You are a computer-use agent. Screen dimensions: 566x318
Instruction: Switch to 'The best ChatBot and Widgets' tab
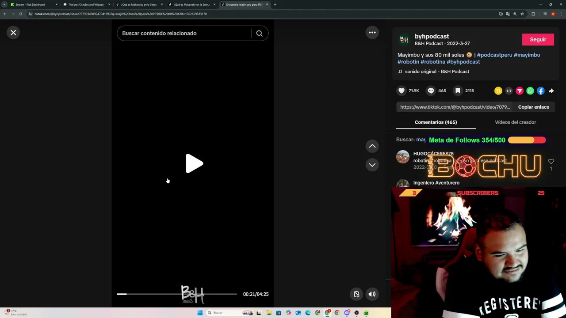[x=86, y=4]
